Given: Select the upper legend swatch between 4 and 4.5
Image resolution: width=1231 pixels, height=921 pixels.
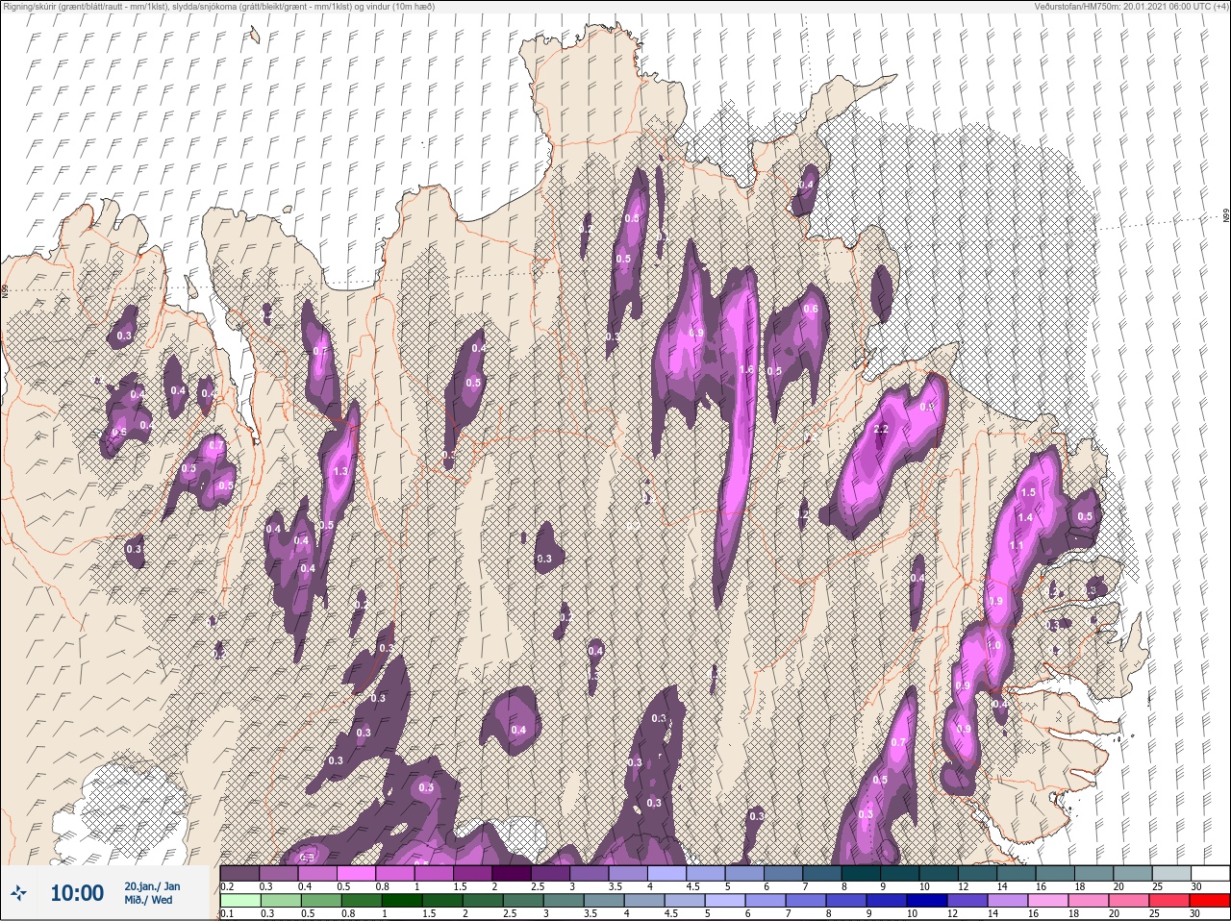Looking at the screenshot, I should click(x=666, y=873).
